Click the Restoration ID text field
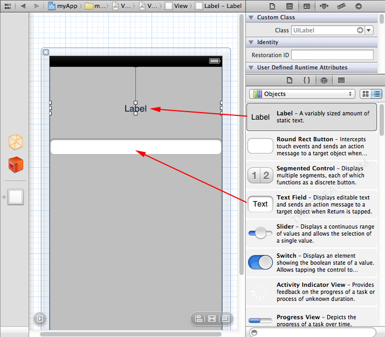This screenshot has height=337, width=385. point(332,55)
